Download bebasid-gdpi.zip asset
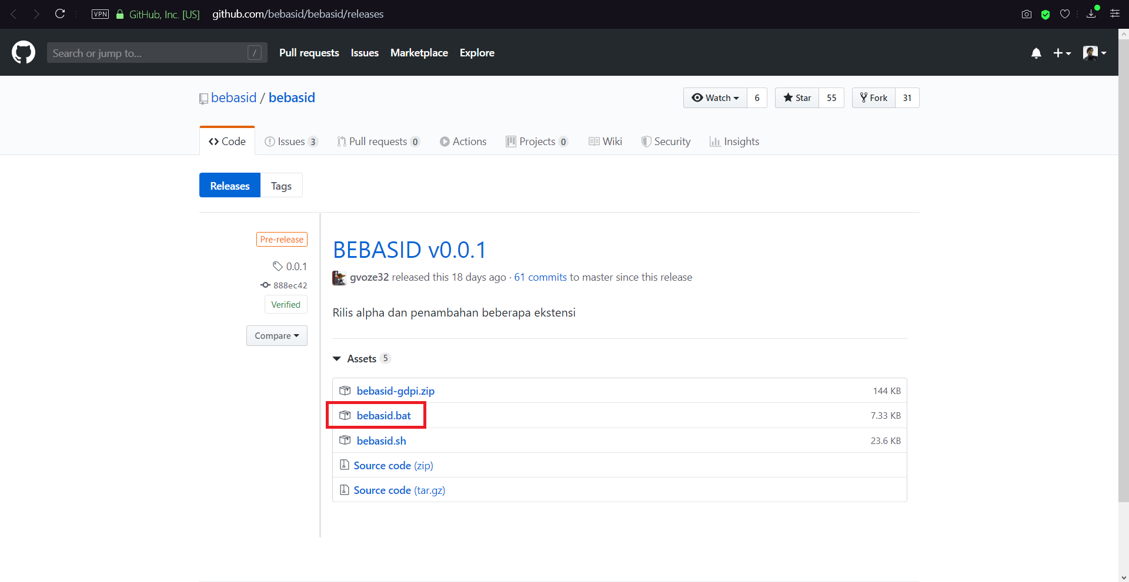The image size is (1129, 582). click(x=396, y=391)
